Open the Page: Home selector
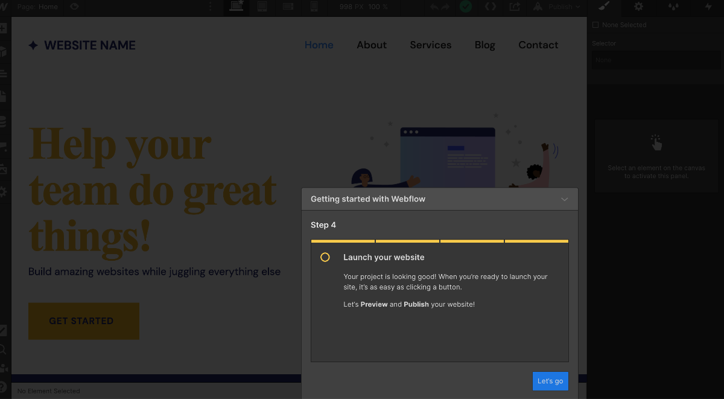 click(x=37, y=7)
